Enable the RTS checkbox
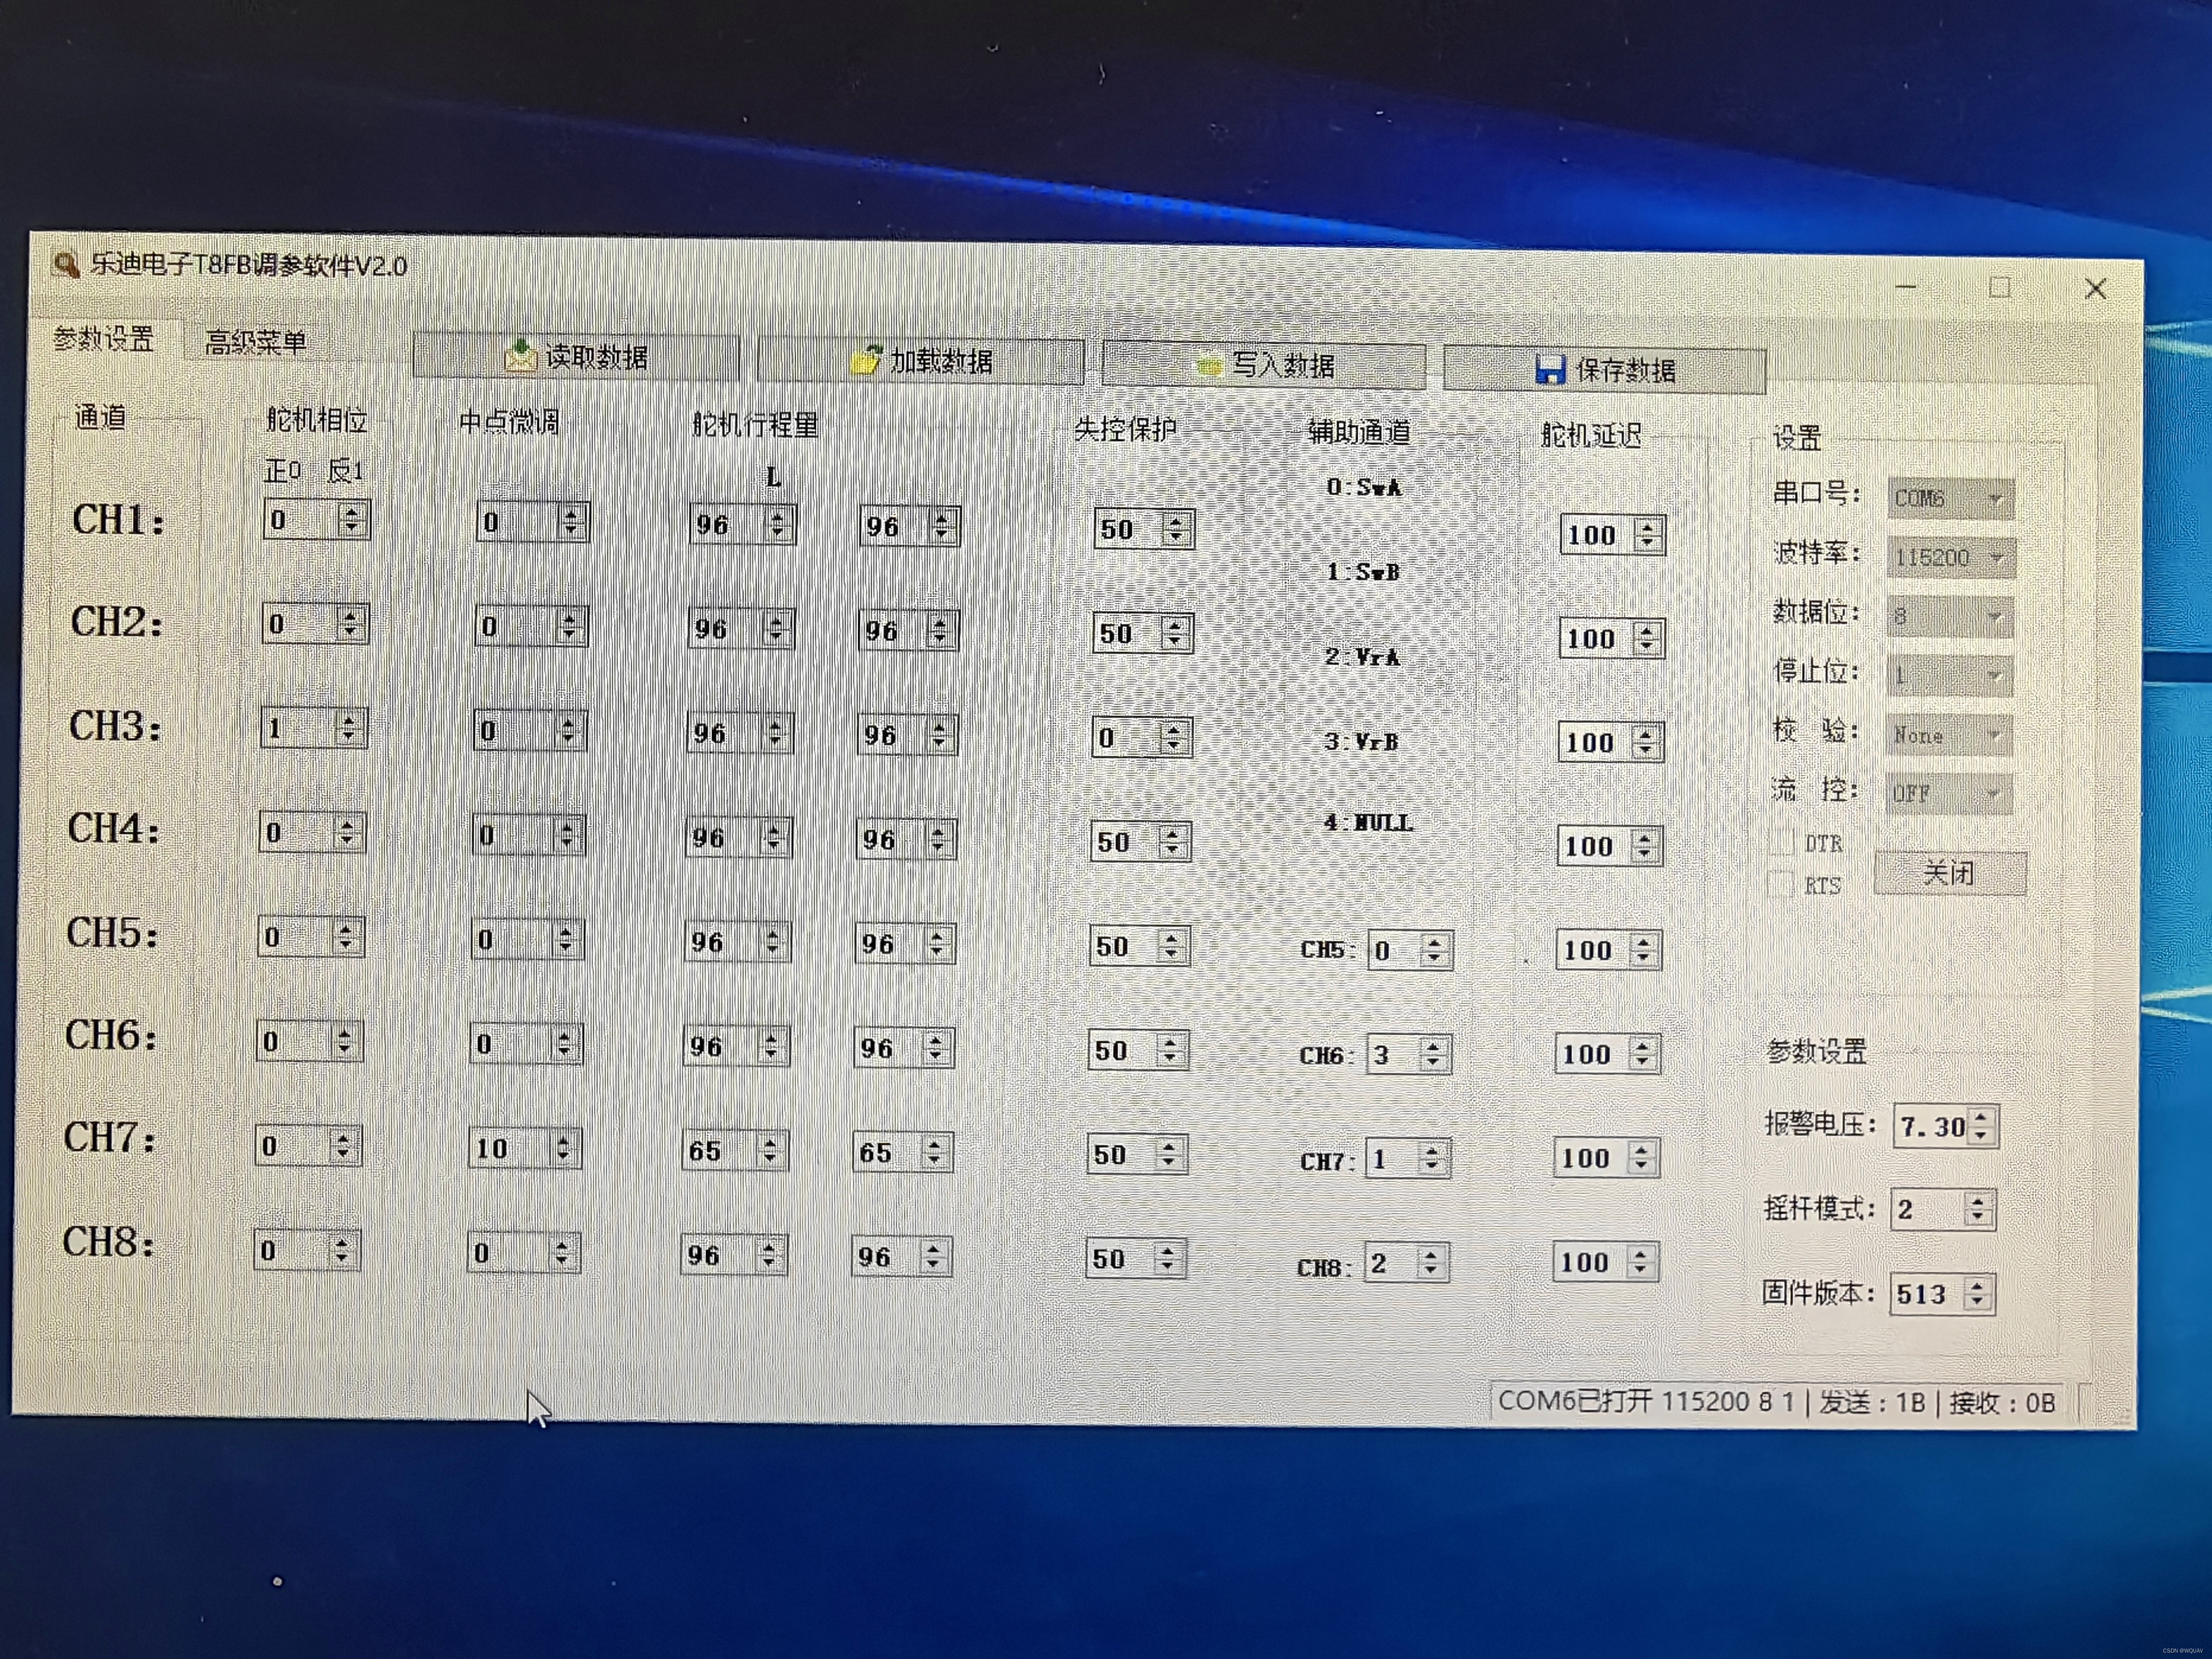This screenshot has width=2212, height=1659. (x=1781, y=884)
